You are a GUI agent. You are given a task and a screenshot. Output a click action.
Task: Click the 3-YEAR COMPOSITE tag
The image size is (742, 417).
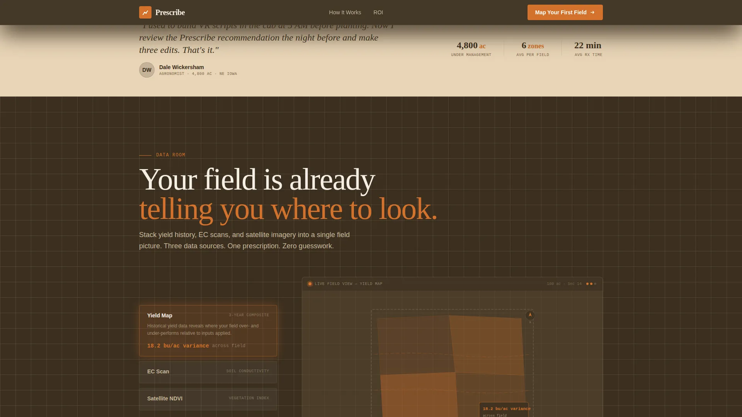coord(249,315)
